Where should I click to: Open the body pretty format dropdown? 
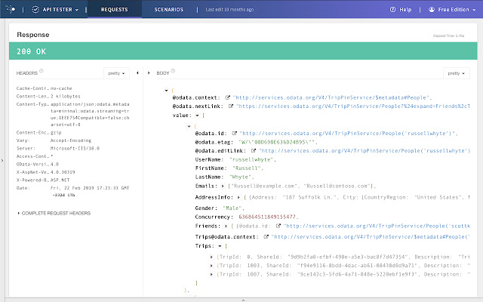point(456,73)
